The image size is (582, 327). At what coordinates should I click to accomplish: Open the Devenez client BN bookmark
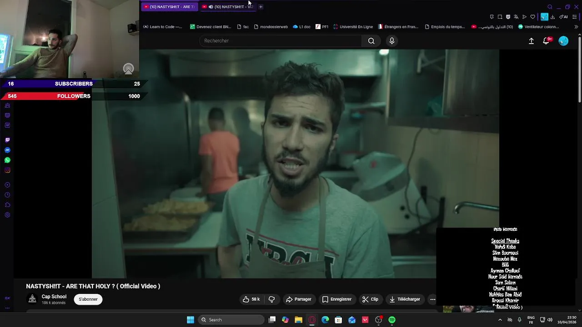(x=211, y=27)
